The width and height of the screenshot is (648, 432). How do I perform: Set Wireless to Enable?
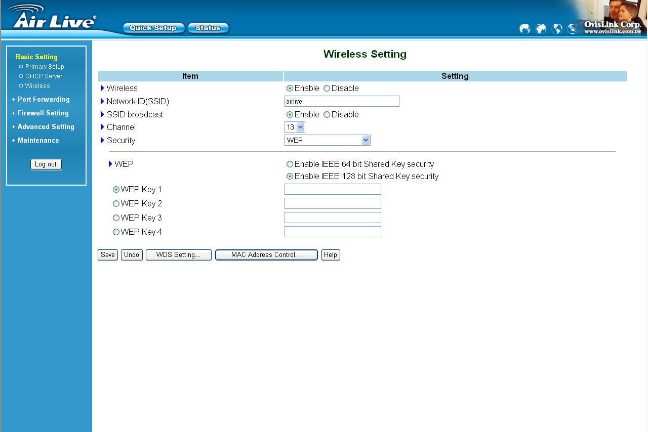tap(290, 89)
